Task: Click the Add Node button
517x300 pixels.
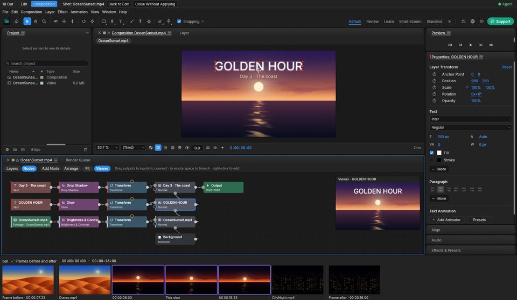Action: tap(51, 169)
